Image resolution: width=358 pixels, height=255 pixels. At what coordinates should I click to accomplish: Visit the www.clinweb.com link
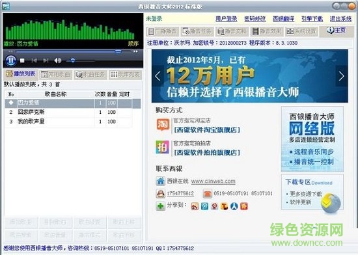coord(213,181)
